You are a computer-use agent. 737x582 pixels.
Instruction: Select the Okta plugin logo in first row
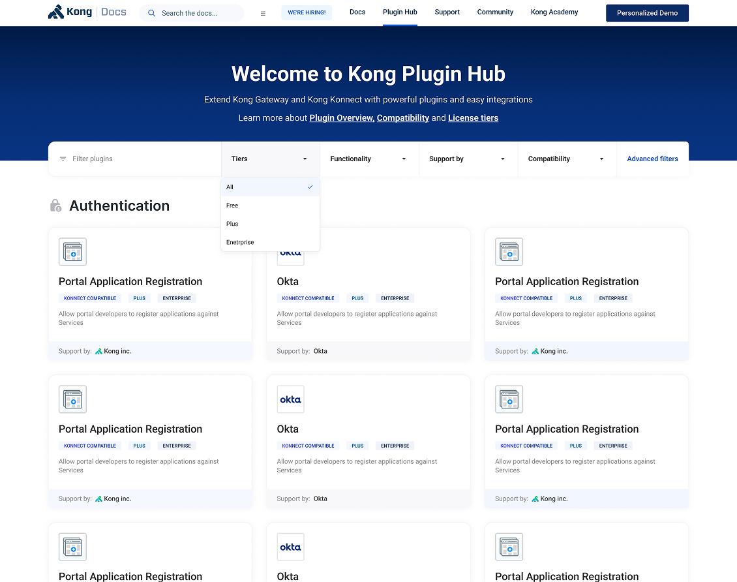click(290, 252)
